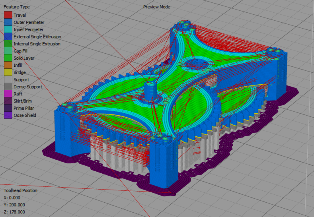The image size is (314, 217).
Task: Click the Inner Perimeter cyan swatch
Action: click(x=8, y=29)
